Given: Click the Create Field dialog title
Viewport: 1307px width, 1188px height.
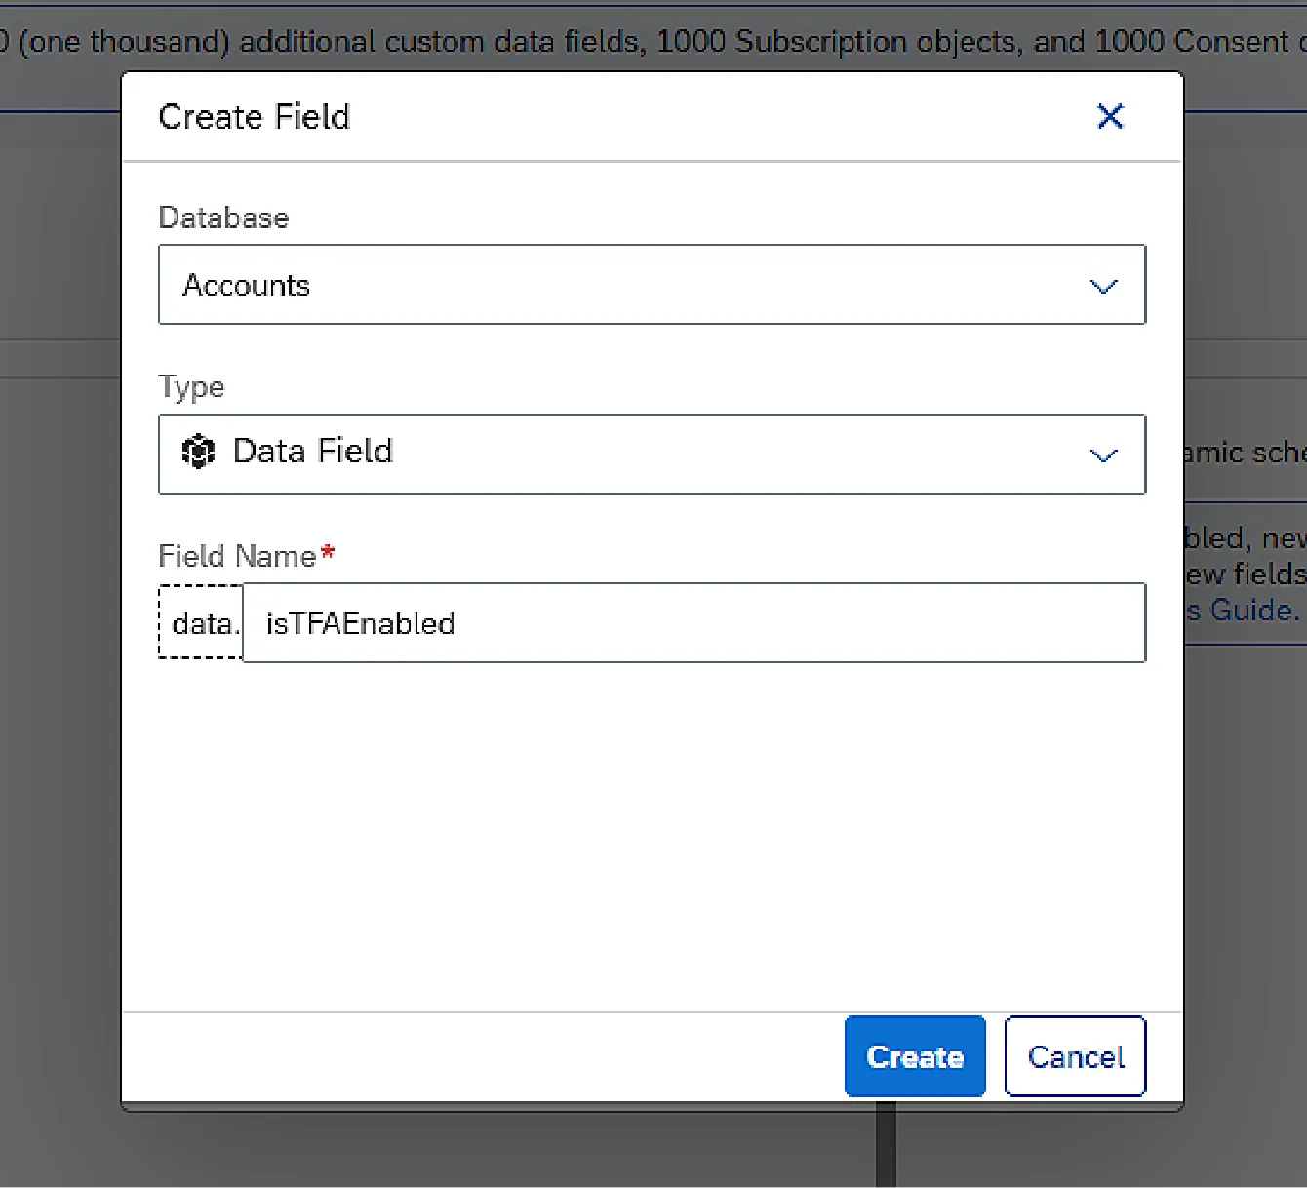Looking at the screenshot, I should (x=254, y=117).
